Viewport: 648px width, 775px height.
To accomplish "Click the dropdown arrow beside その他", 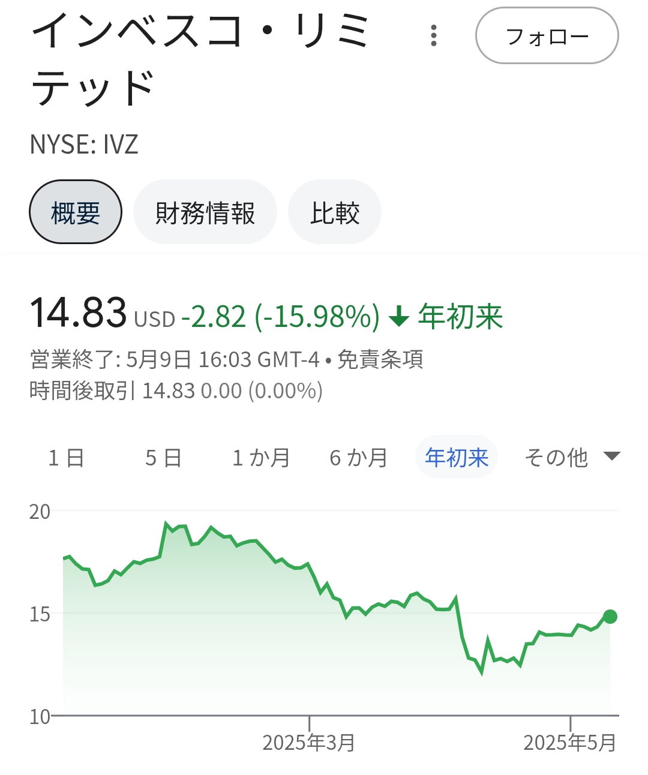I will click(x=611, y=456).
